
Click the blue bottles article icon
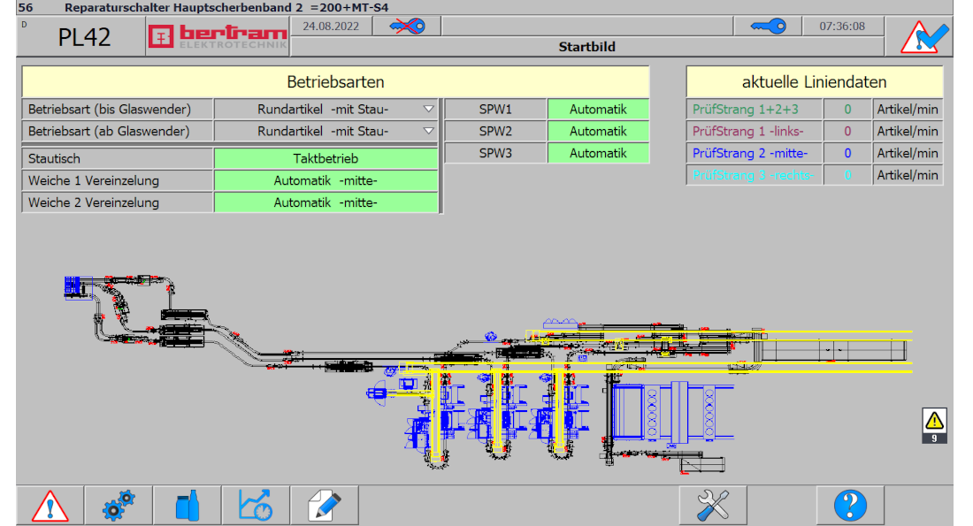187,506
